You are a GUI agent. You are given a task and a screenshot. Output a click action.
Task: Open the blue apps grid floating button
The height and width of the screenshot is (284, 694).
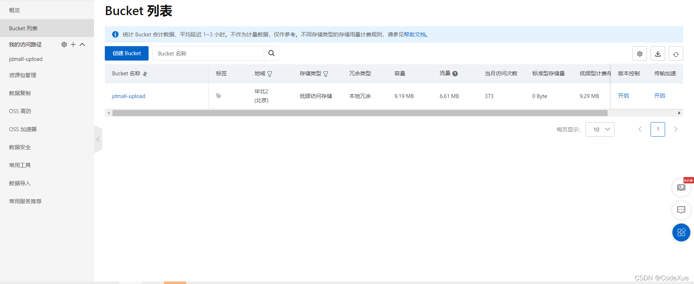681,232
